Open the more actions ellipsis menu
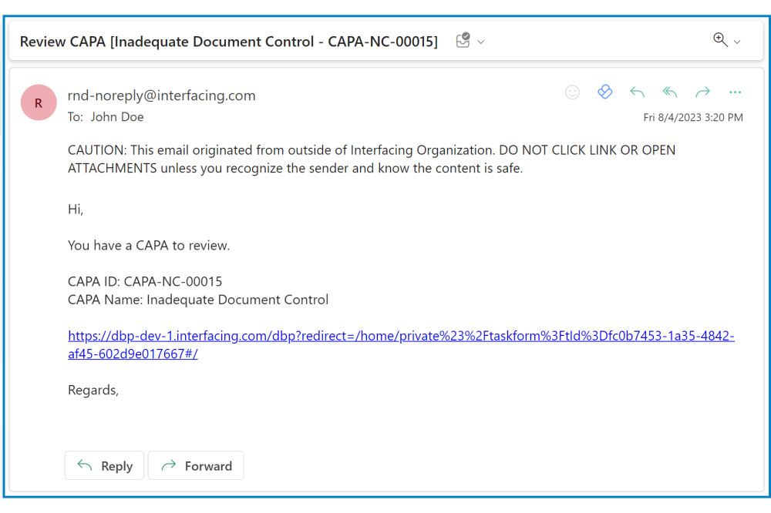 coord(735,92)
